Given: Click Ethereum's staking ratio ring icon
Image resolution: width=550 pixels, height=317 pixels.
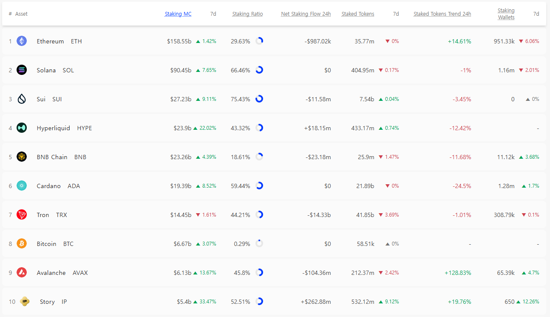Looking at the screenshot, I should (x=259, y=41).
